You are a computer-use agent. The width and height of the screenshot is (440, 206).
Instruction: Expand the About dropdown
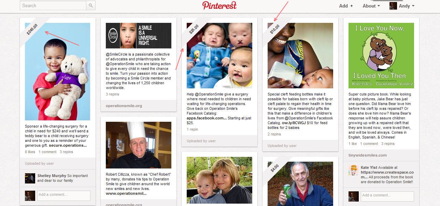coord(371,6)
